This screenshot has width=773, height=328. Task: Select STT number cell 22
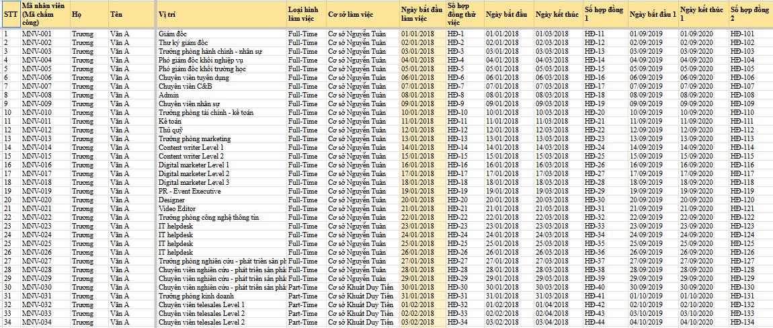click(x=11, y=218)
